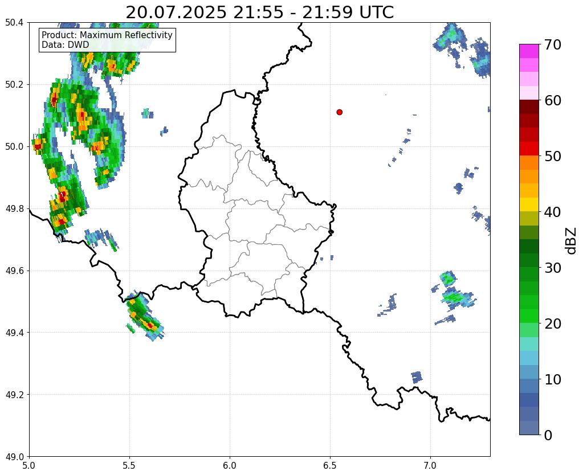
Task: Pick the bright red swatch at 50 dBZ
Action: point(529,149)
